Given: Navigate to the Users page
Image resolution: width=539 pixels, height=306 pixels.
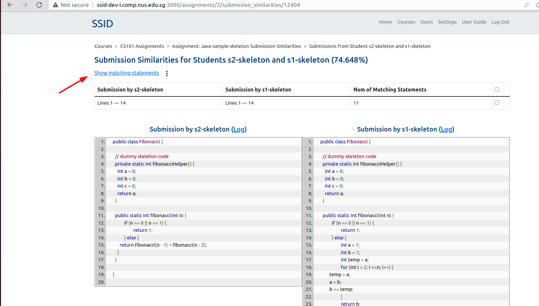Looking at the screenshot, I should click(x=426, y=22).
